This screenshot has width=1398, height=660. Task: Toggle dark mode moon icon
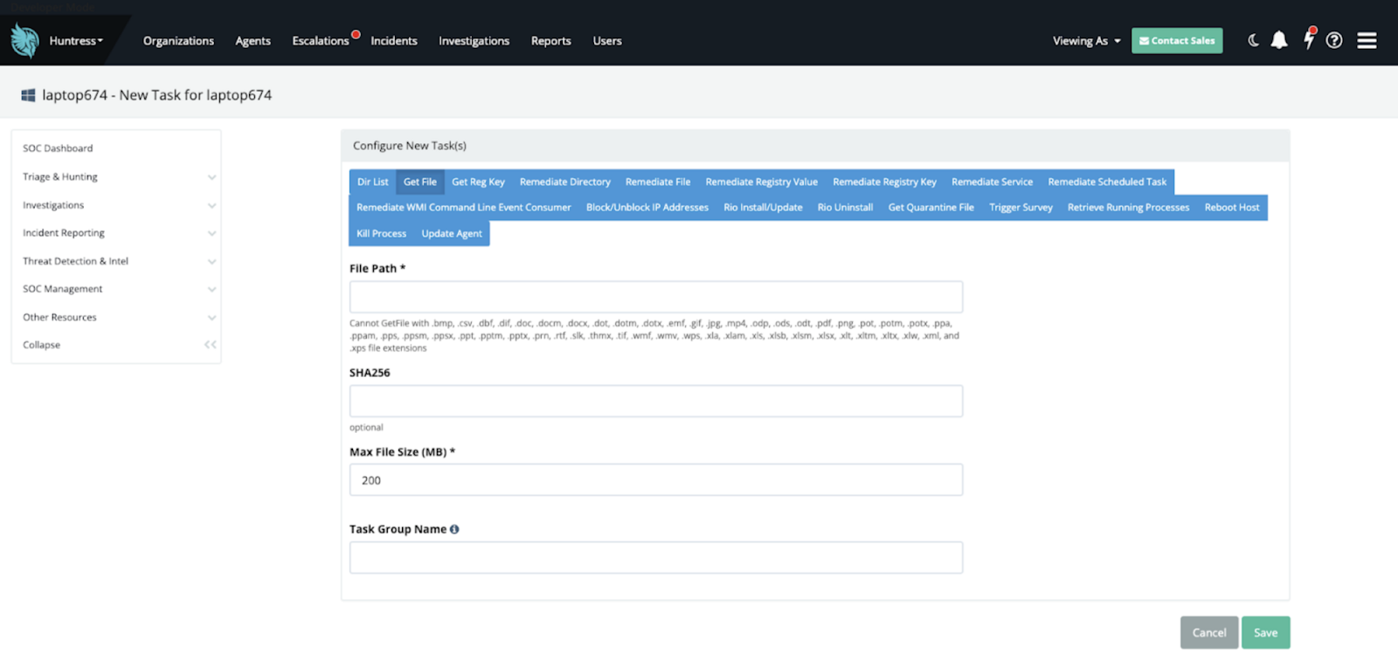(x=1253, y=40)
